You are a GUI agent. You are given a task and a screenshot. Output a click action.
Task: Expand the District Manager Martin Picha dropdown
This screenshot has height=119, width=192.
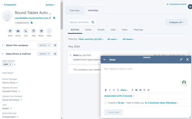17,83
